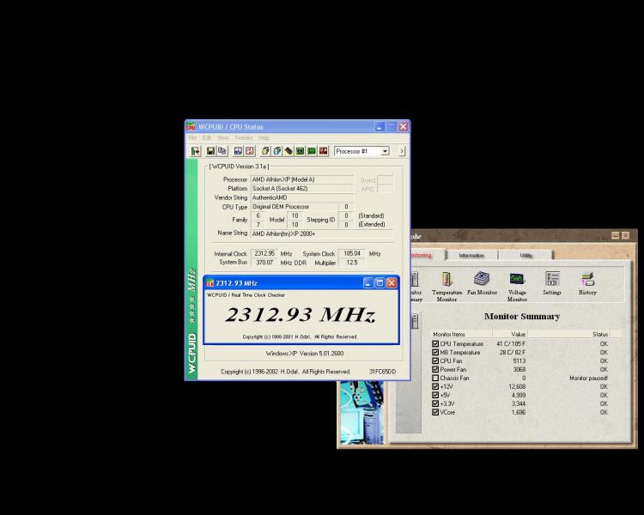Click the 'Original OEM Processor' CPU Type field
This screenshot has height=515, width=644.
295,207
